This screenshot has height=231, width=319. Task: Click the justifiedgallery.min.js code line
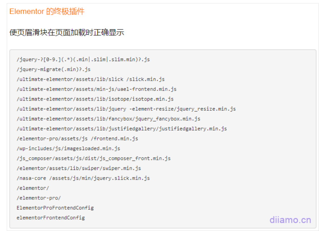pyautogui.click(x=122, y=129)
